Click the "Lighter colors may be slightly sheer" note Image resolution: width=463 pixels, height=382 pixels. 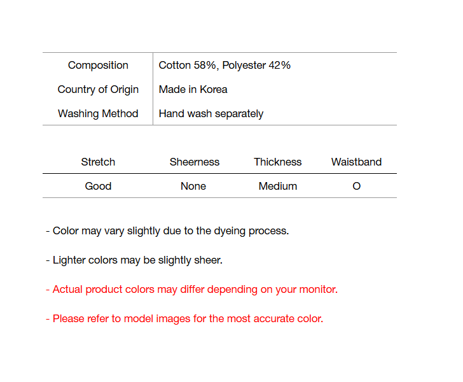[134, 260]
